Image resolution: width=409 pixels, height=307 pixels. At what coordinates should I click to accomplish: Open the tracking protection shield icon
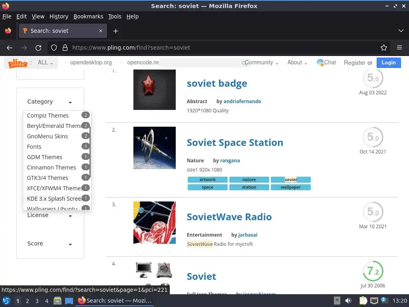[54, 48]
